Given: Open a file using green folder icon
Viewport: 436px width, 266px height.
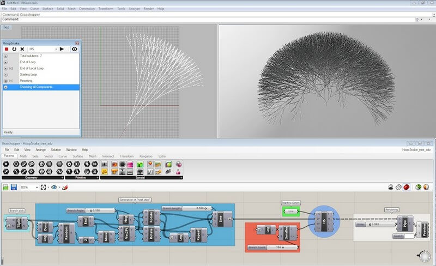Looking at the screenshot, I should 5,187.
